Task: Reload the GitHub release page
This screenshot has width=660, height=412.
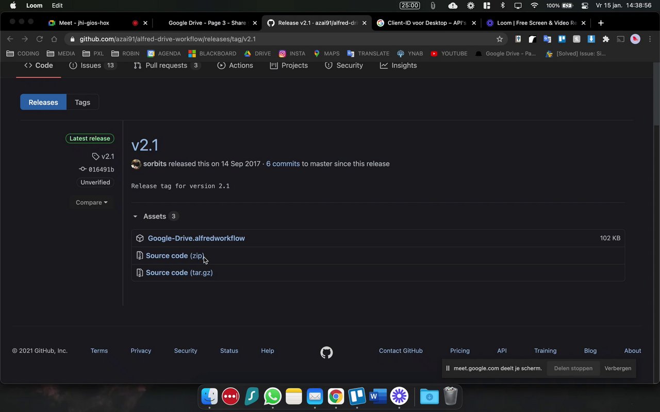Action: 39,39
